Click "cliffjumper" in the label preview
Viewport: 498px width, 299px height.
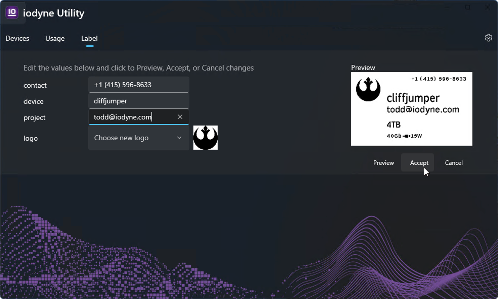[x=413, y=98]
